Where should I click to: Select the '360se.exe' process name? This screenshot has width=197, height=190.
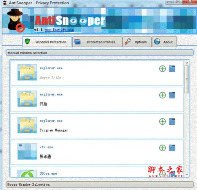point(48,173)
